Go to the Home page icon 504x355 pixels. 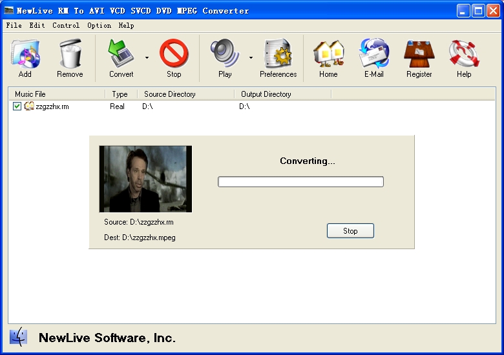328,54
